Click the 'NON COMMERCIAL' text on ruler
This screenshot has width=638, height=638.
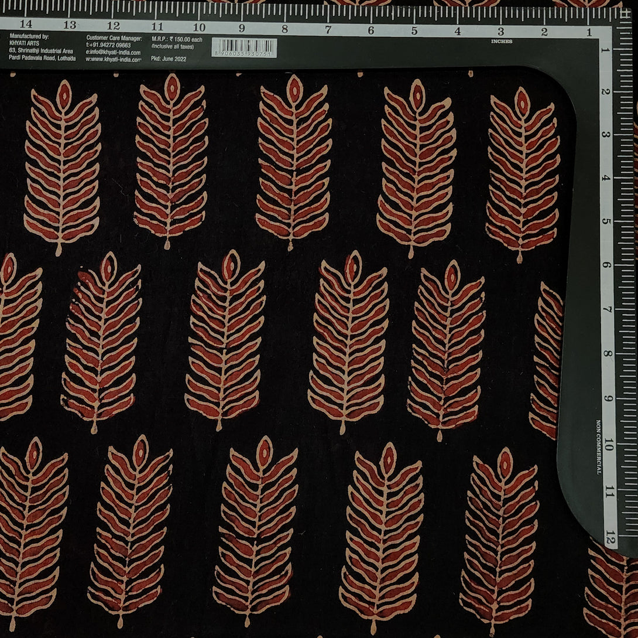click(x=599, y=446)
